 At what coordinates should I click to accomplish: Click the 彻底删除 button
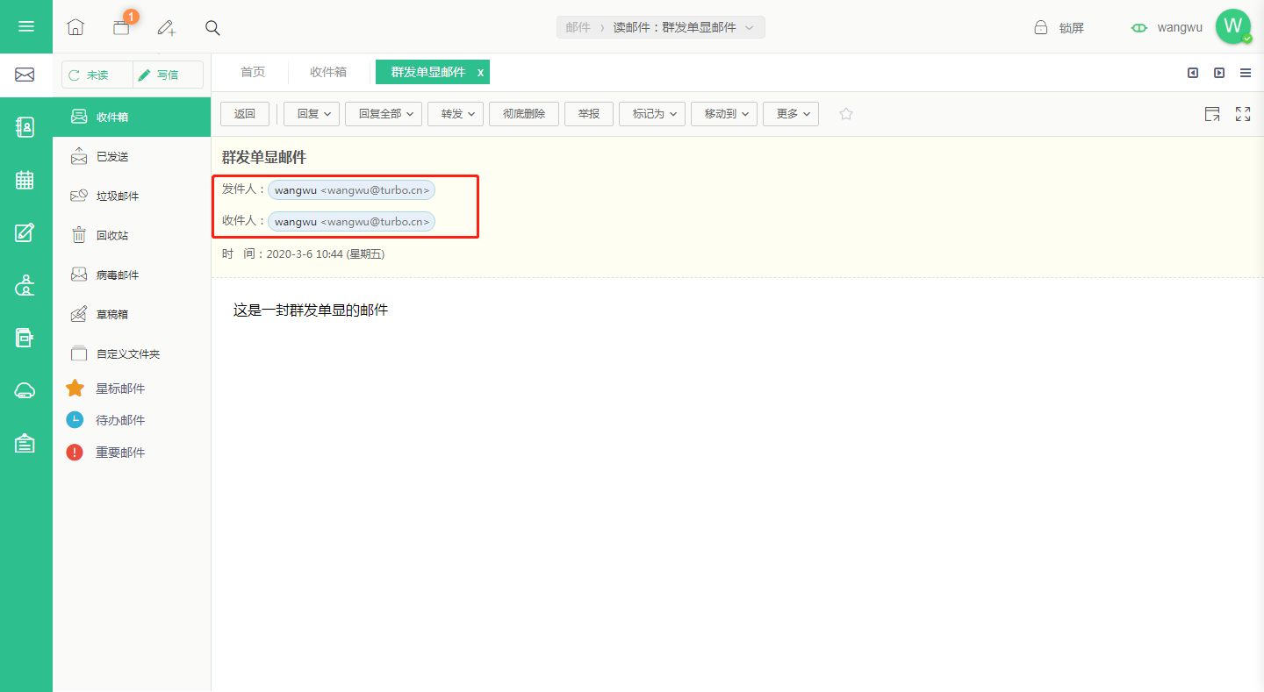(524, 114)
